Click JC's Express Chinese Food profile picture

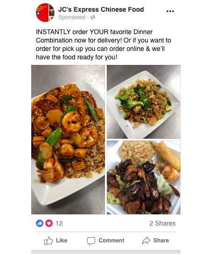tap(45, 13)
